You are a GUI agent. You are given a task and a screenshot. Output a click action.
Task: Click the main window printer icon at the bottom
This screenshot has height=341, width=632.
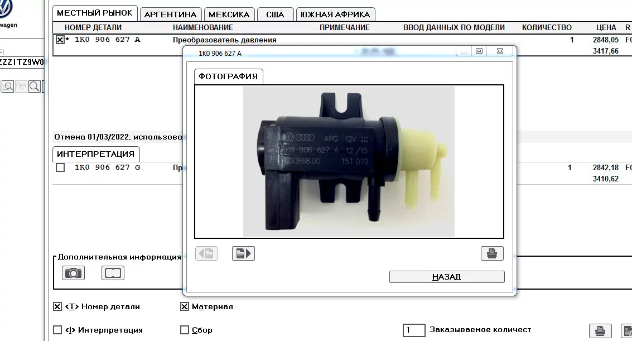click(600, 331)
